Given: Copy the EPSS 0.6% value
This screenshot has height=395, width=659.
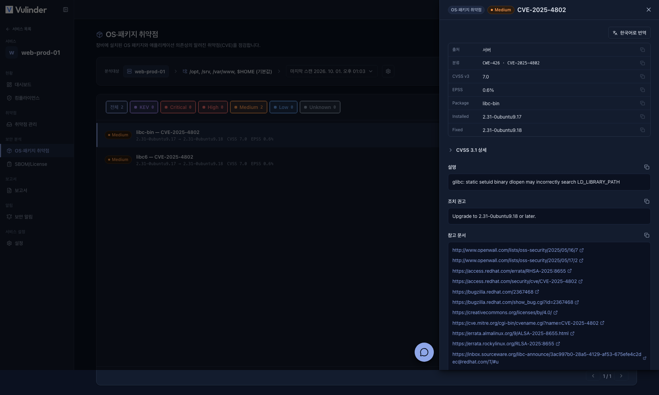Looking at the screenshot, I should tap(642, 90).
